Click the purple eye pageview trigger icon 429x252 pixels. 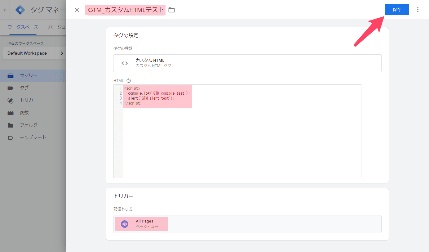pyautogui.click(x=125, y=224)
